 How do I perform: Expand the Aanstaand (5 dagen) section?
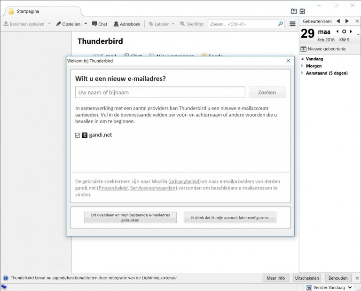(x=302, y=73)
